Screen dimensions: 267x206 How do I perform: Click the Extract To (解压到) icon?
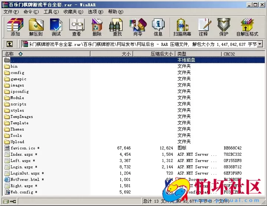[x=36, y=27]
